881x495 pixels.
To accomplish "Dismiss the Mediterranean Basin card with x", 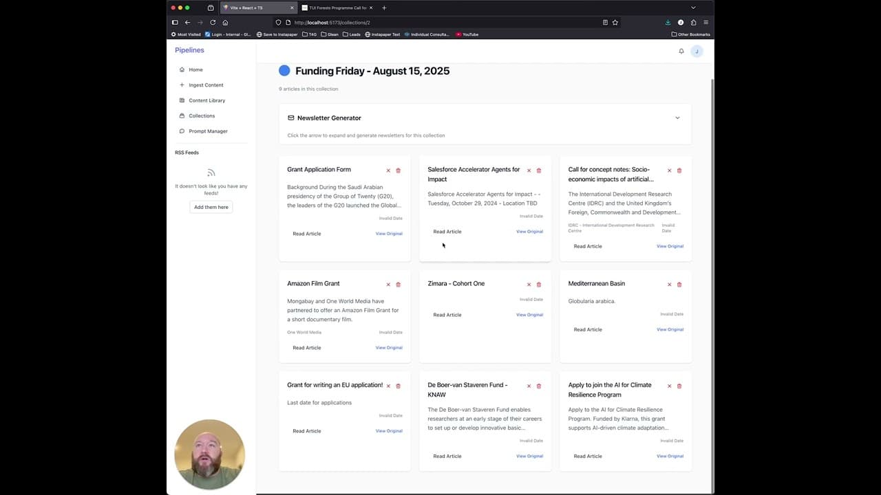I will (669, 284).
